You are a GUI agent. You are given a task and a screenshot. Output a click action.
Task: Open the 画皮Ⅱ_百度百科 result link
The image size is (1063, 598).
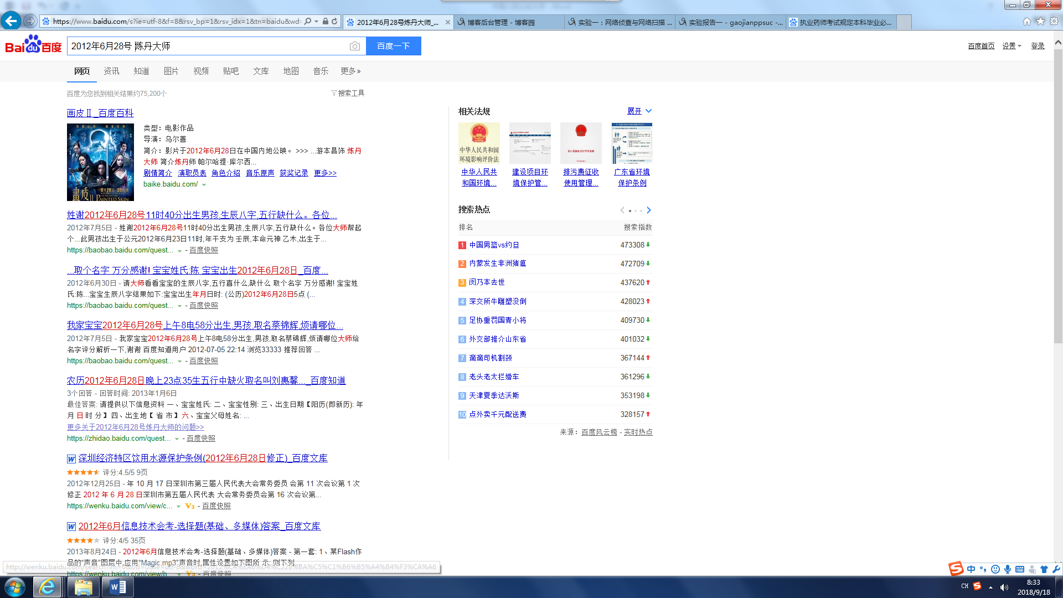pos(100,113)
